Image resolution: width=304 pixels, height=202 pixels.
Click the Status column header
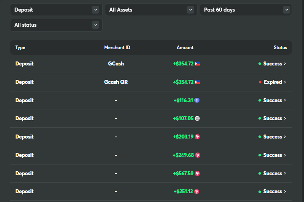tap(280, 48)
